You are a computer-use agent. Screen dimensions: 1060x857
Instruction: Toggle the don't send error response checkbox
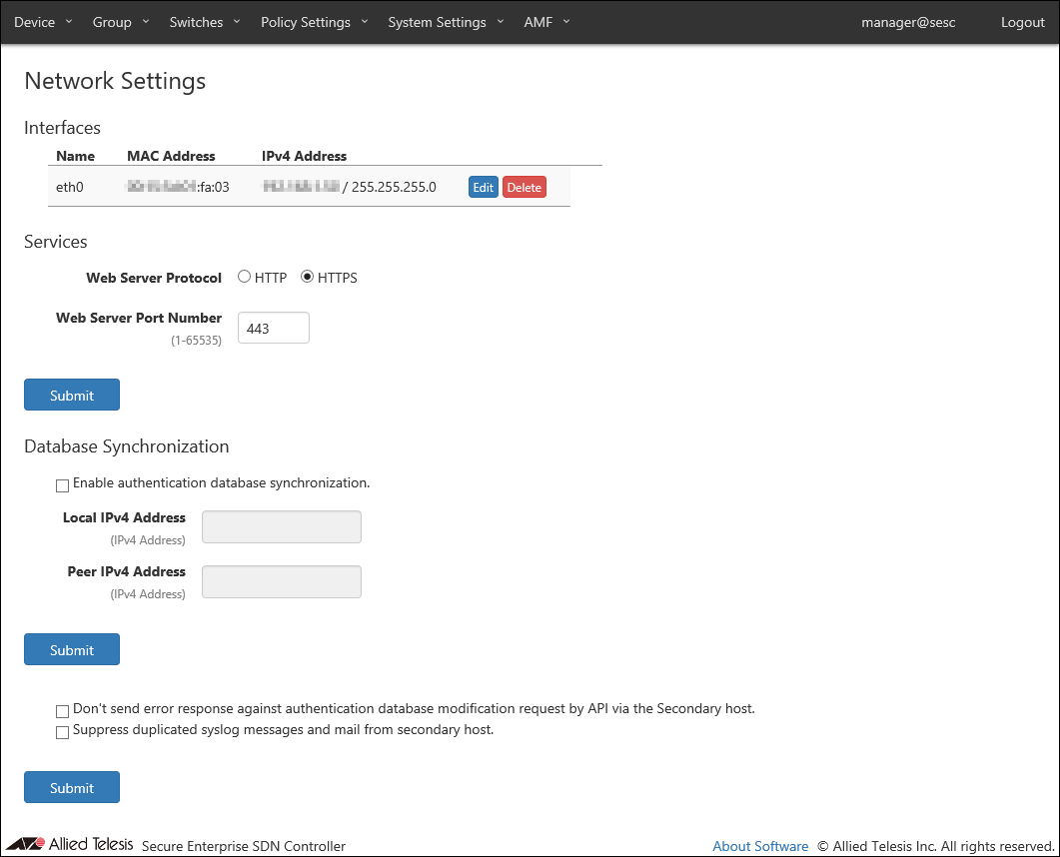63,711
